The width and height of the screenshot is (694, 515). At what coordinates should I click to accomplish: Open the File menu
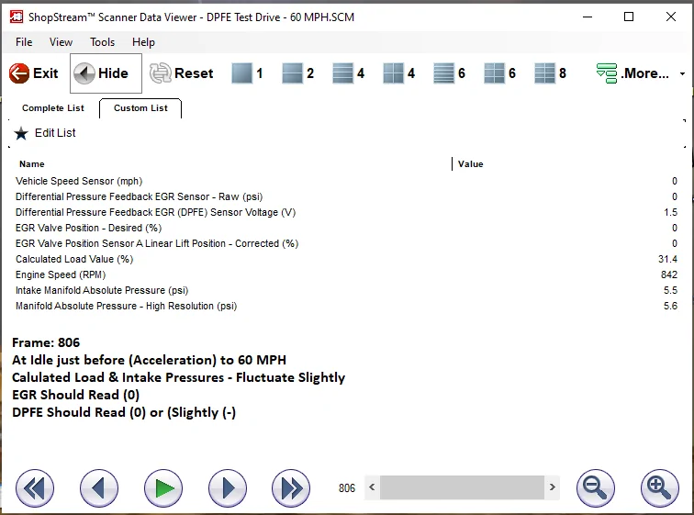(x=24, y=42)
